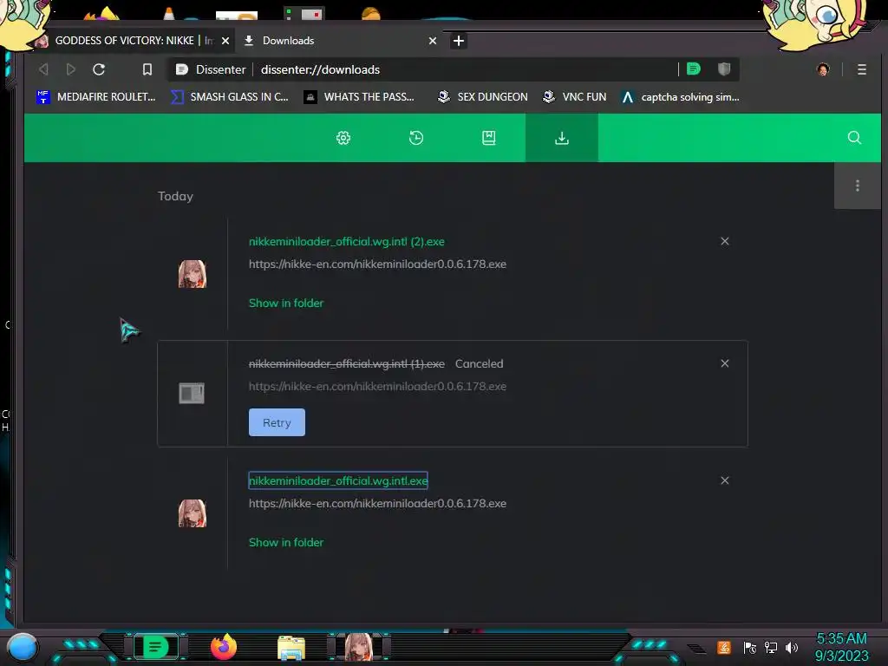This screenshot has height=666, width=888.
Task: Click the source URL of the canceled download
Action: pyautogui.click(x=377, y=386)
